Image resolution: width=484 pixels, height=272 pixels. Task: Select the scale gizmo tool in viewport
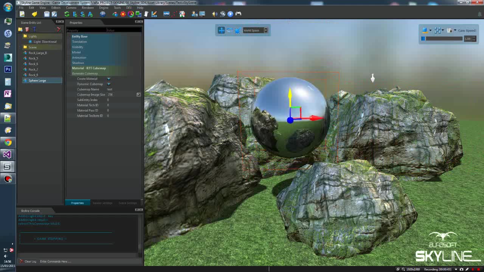click(237, 30)
